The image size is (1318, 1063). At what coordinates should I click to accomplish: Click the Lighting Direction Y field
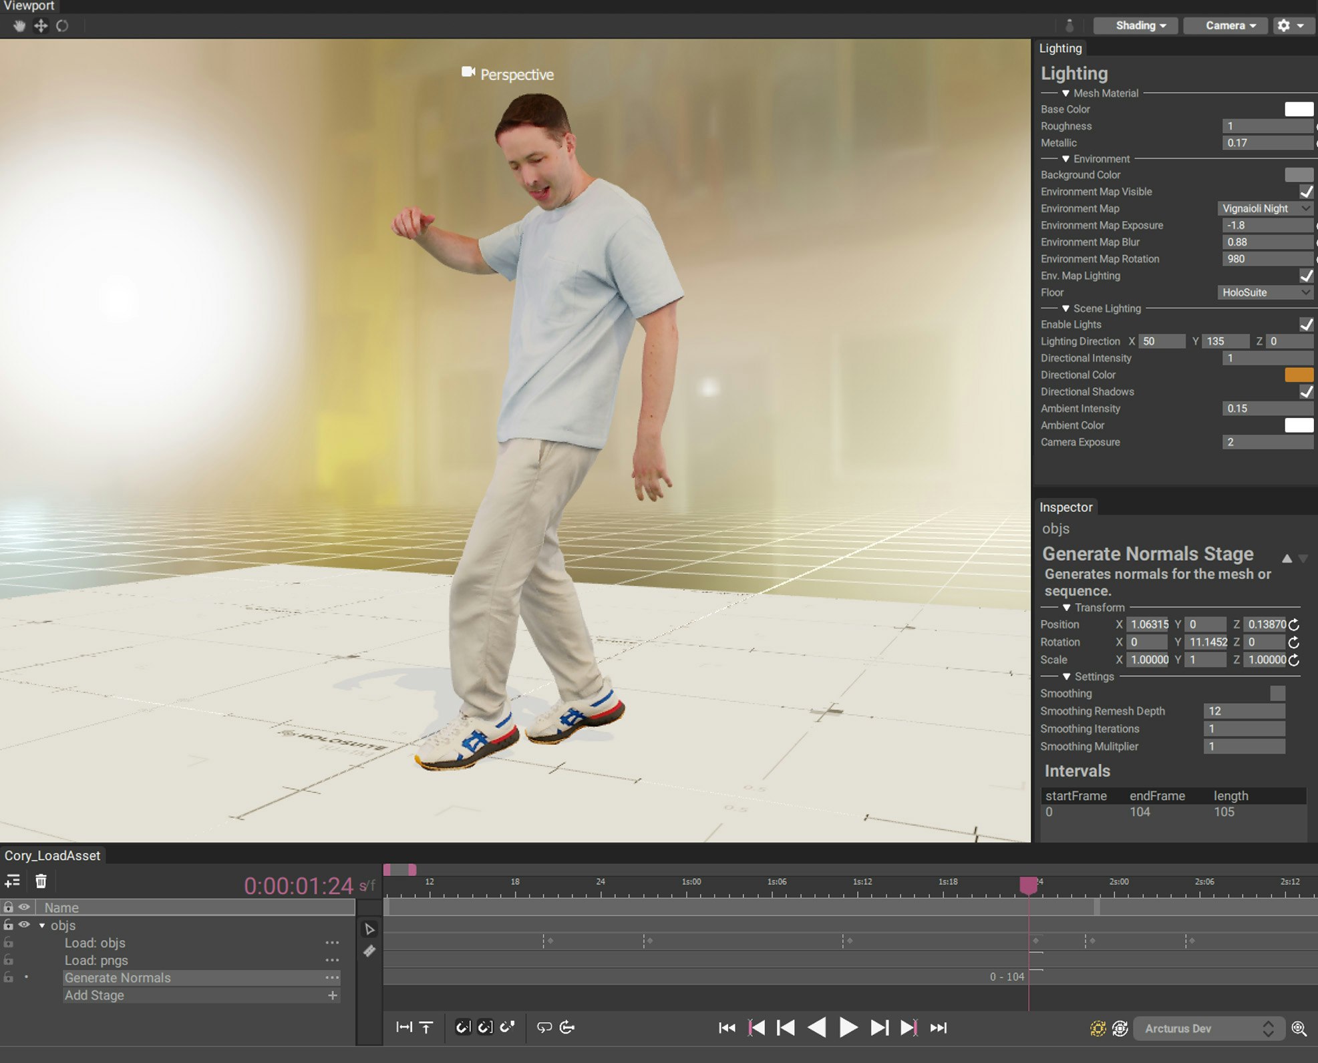[1226, 341]
